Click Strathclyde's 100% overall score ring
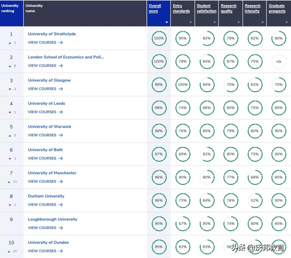 (x=159, y=38)
